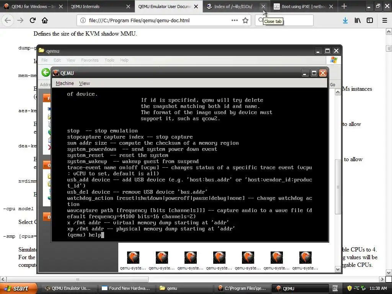Click the -cpu model option text
This screenshot has height=294, width=392.
(x=18, y=209)
